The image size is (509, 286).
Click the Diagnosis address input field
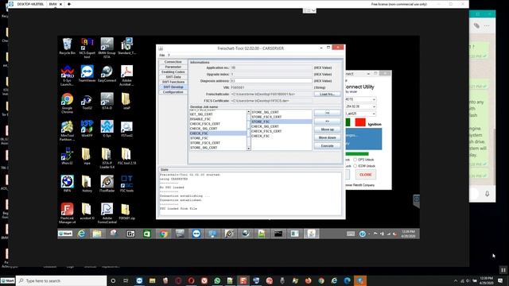point(271,81)
